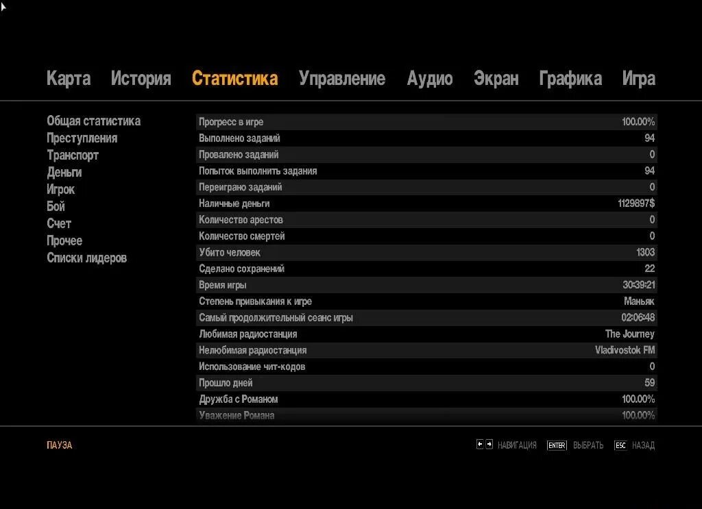Select Попыток выполнить задания row
This screenshot has height=509, width=702.
pos(426,171)
